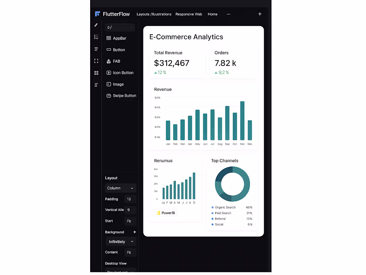Select the Icon Button widget icon

pos(109,73)
